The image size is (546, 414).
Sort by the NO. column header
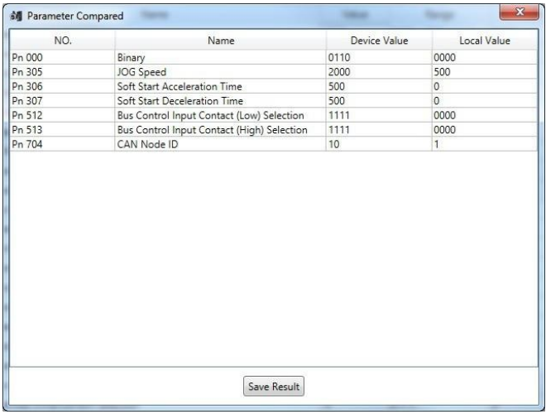tap(63, 41)
